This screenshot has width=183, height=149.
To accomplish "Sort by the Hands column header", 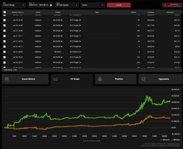I will [x=133, y=12].
